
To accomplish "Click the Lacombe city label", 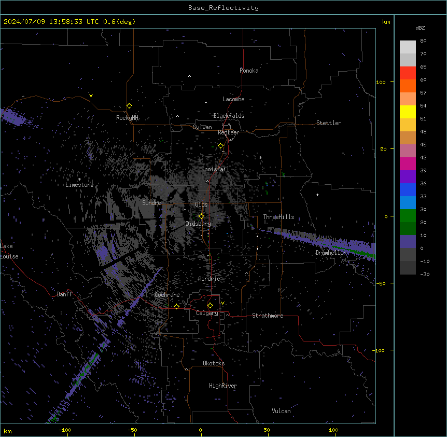I will (x=233, y=99).
